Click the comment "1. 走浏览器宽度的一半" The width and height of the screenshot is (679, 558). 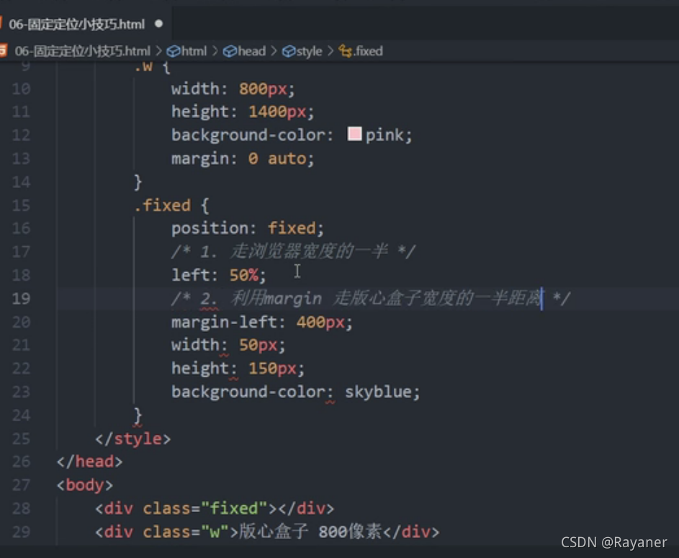coord(294,251)
